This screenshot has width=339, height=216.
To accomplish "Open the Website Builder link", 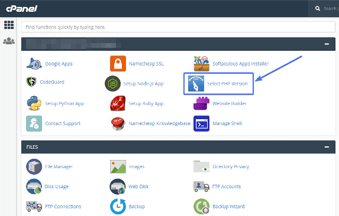I will coord(230,103).
